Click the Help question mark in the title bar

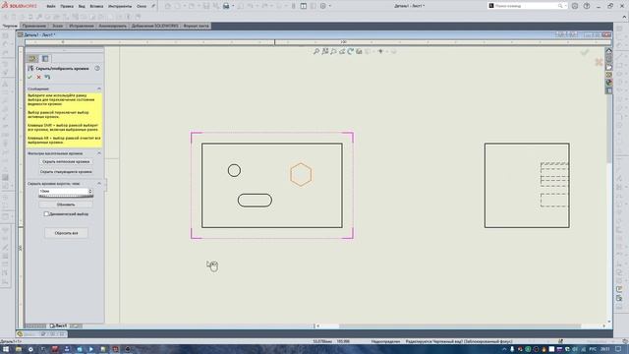tap(587, 6)
